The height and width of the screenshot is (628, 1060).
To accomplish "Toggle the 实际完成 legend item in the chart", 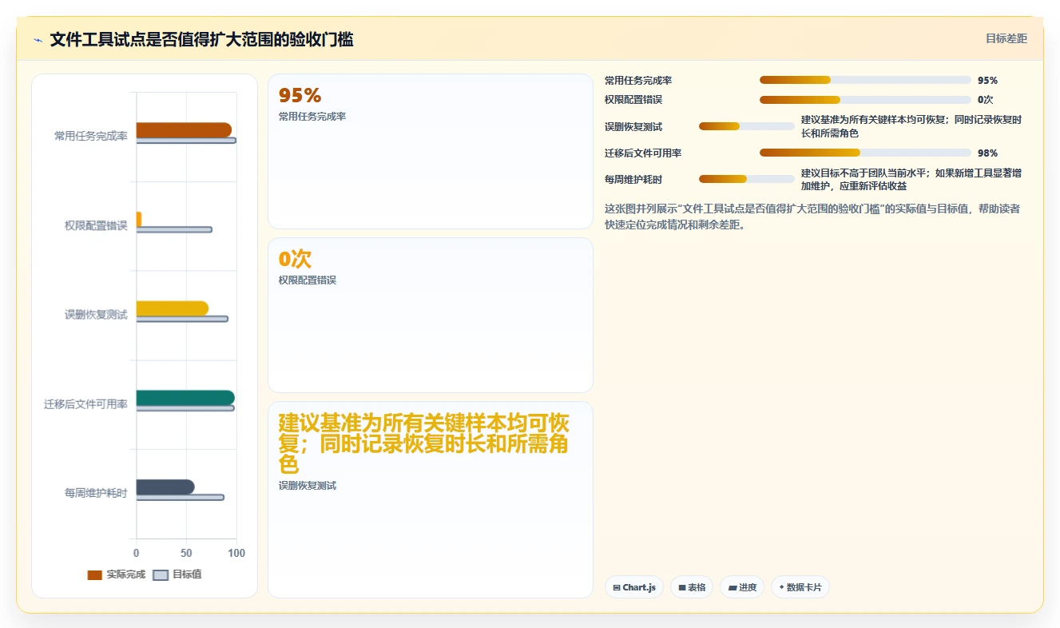I will [117, 574].
